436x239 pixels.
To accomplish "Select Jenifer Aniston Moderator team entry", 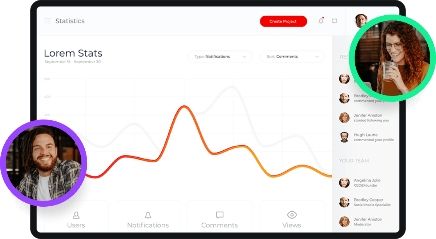I will pos(368,222).
